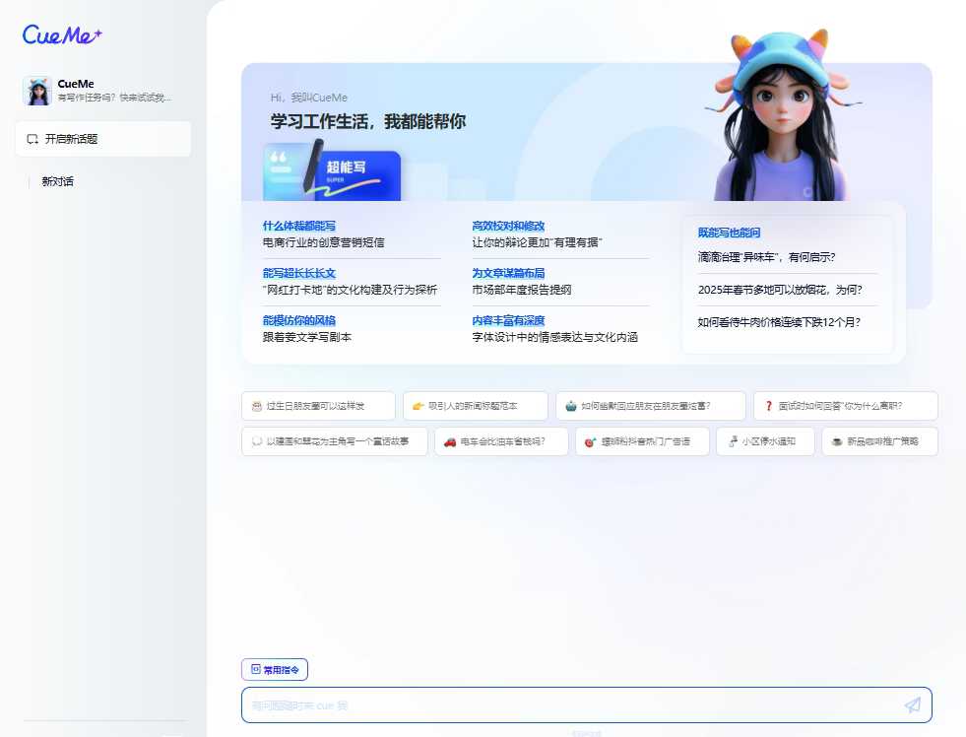
Task: Choose the 小区停水通知 suggestion chip
Action: (765, 441)
